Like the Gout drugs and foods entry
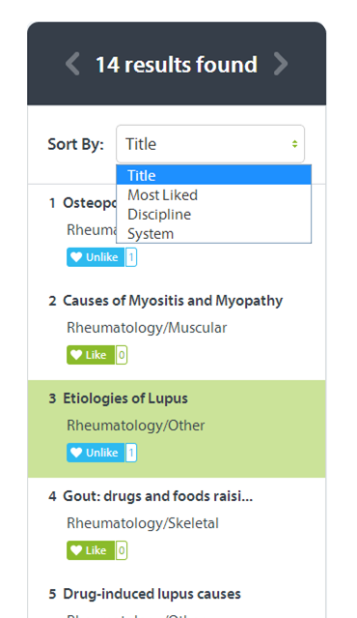 91,550
